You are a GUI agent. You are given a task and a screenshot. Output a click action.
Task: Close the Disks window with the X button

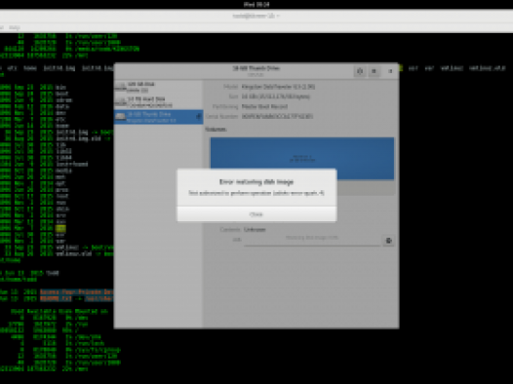[x=390, y=71]
